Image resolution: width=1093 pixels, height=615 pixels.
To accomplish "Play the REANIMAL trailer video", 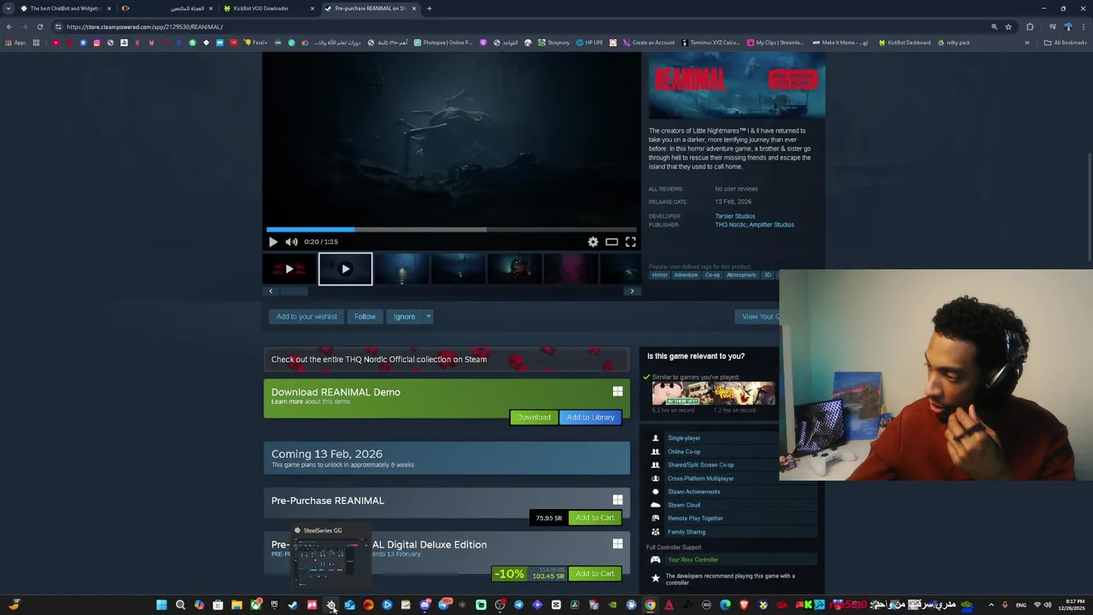I will (x=273, y=242).
